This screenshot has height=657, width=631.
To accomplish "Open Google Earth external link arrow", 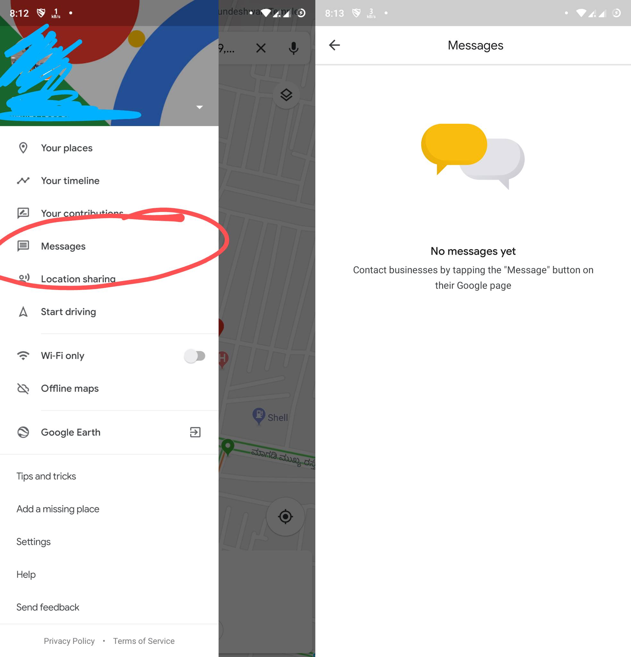I will 195,432.
